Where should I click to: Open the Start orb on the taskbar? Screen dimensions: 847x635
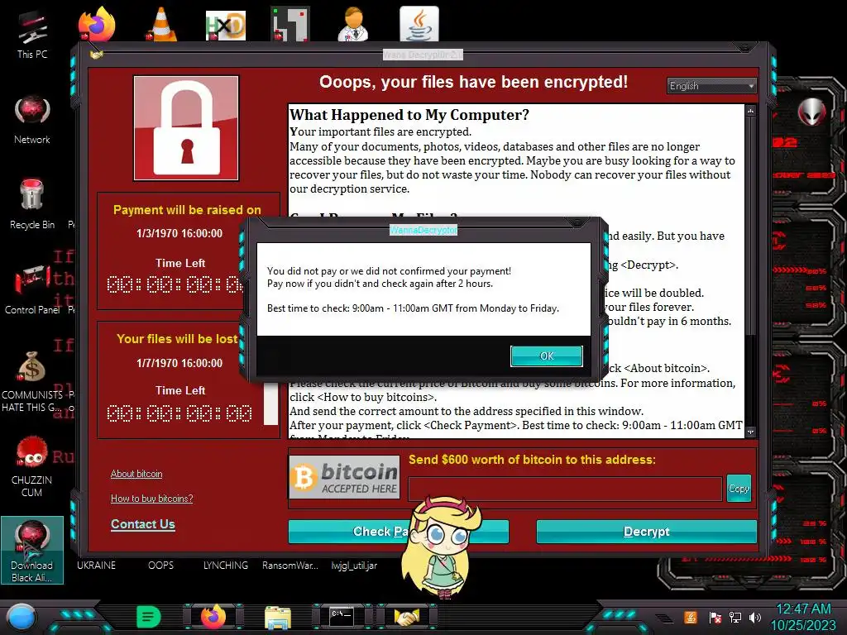click(21, 618)
